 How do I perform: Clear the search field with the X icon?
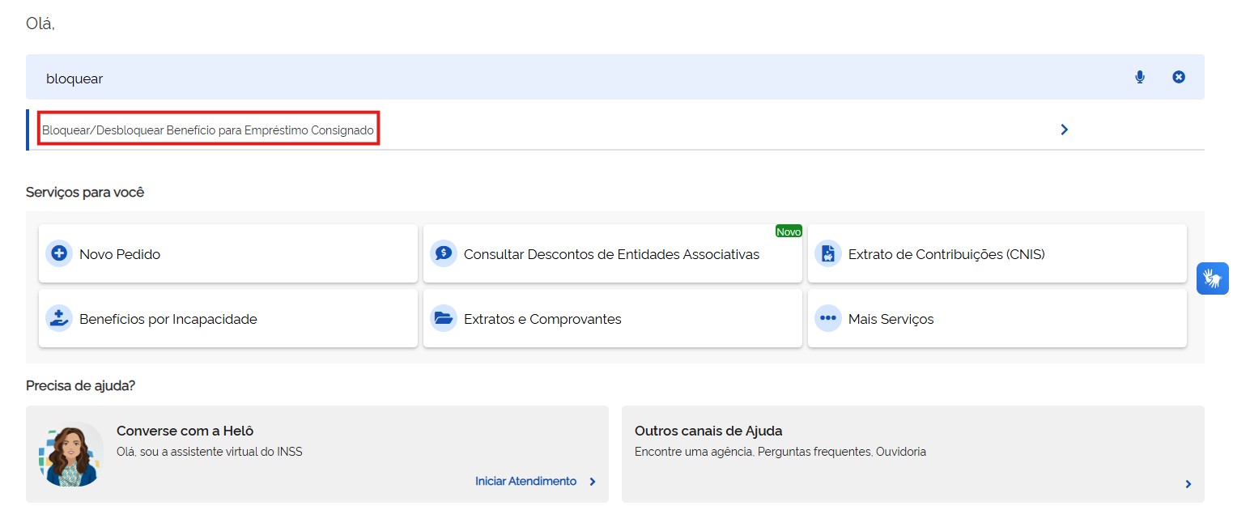click(x=1179, y=77)
